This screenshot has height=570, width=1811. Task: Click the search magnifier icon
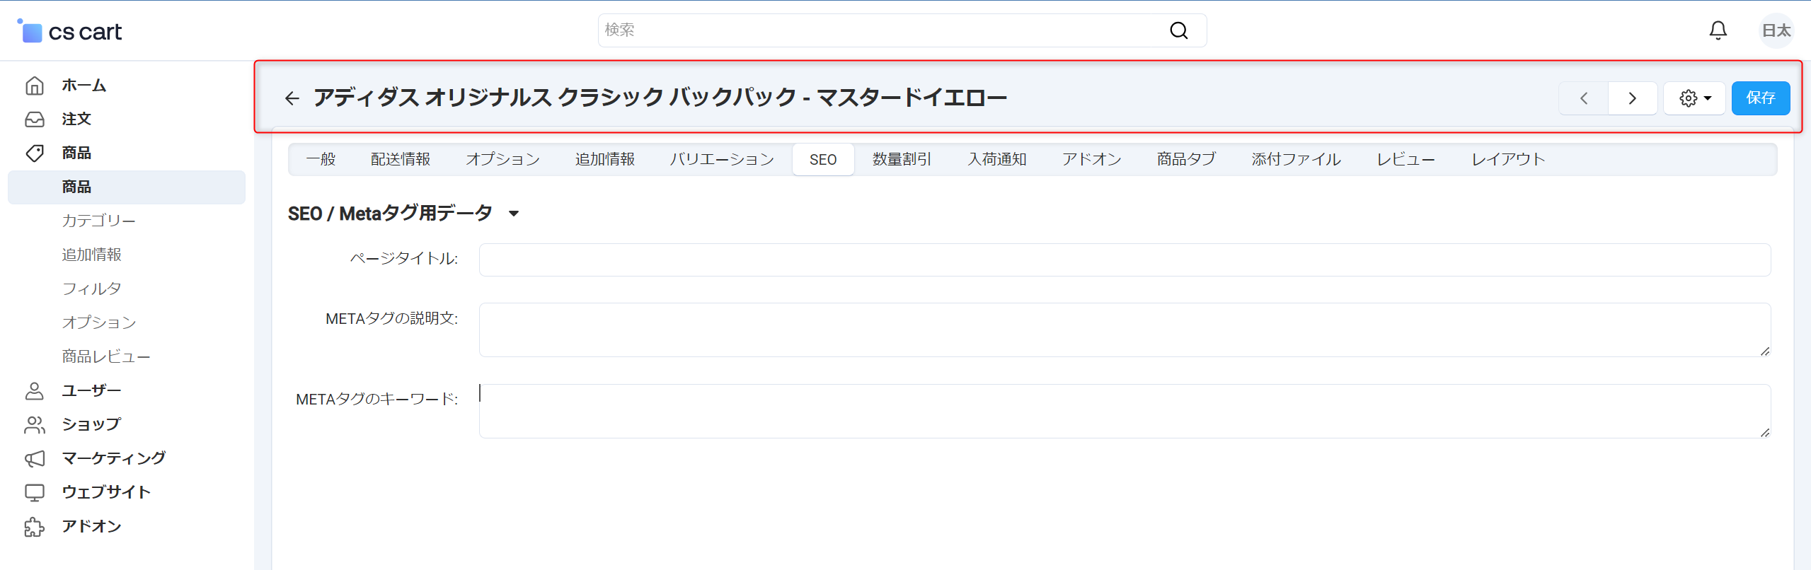click(x=1178, y=30)
